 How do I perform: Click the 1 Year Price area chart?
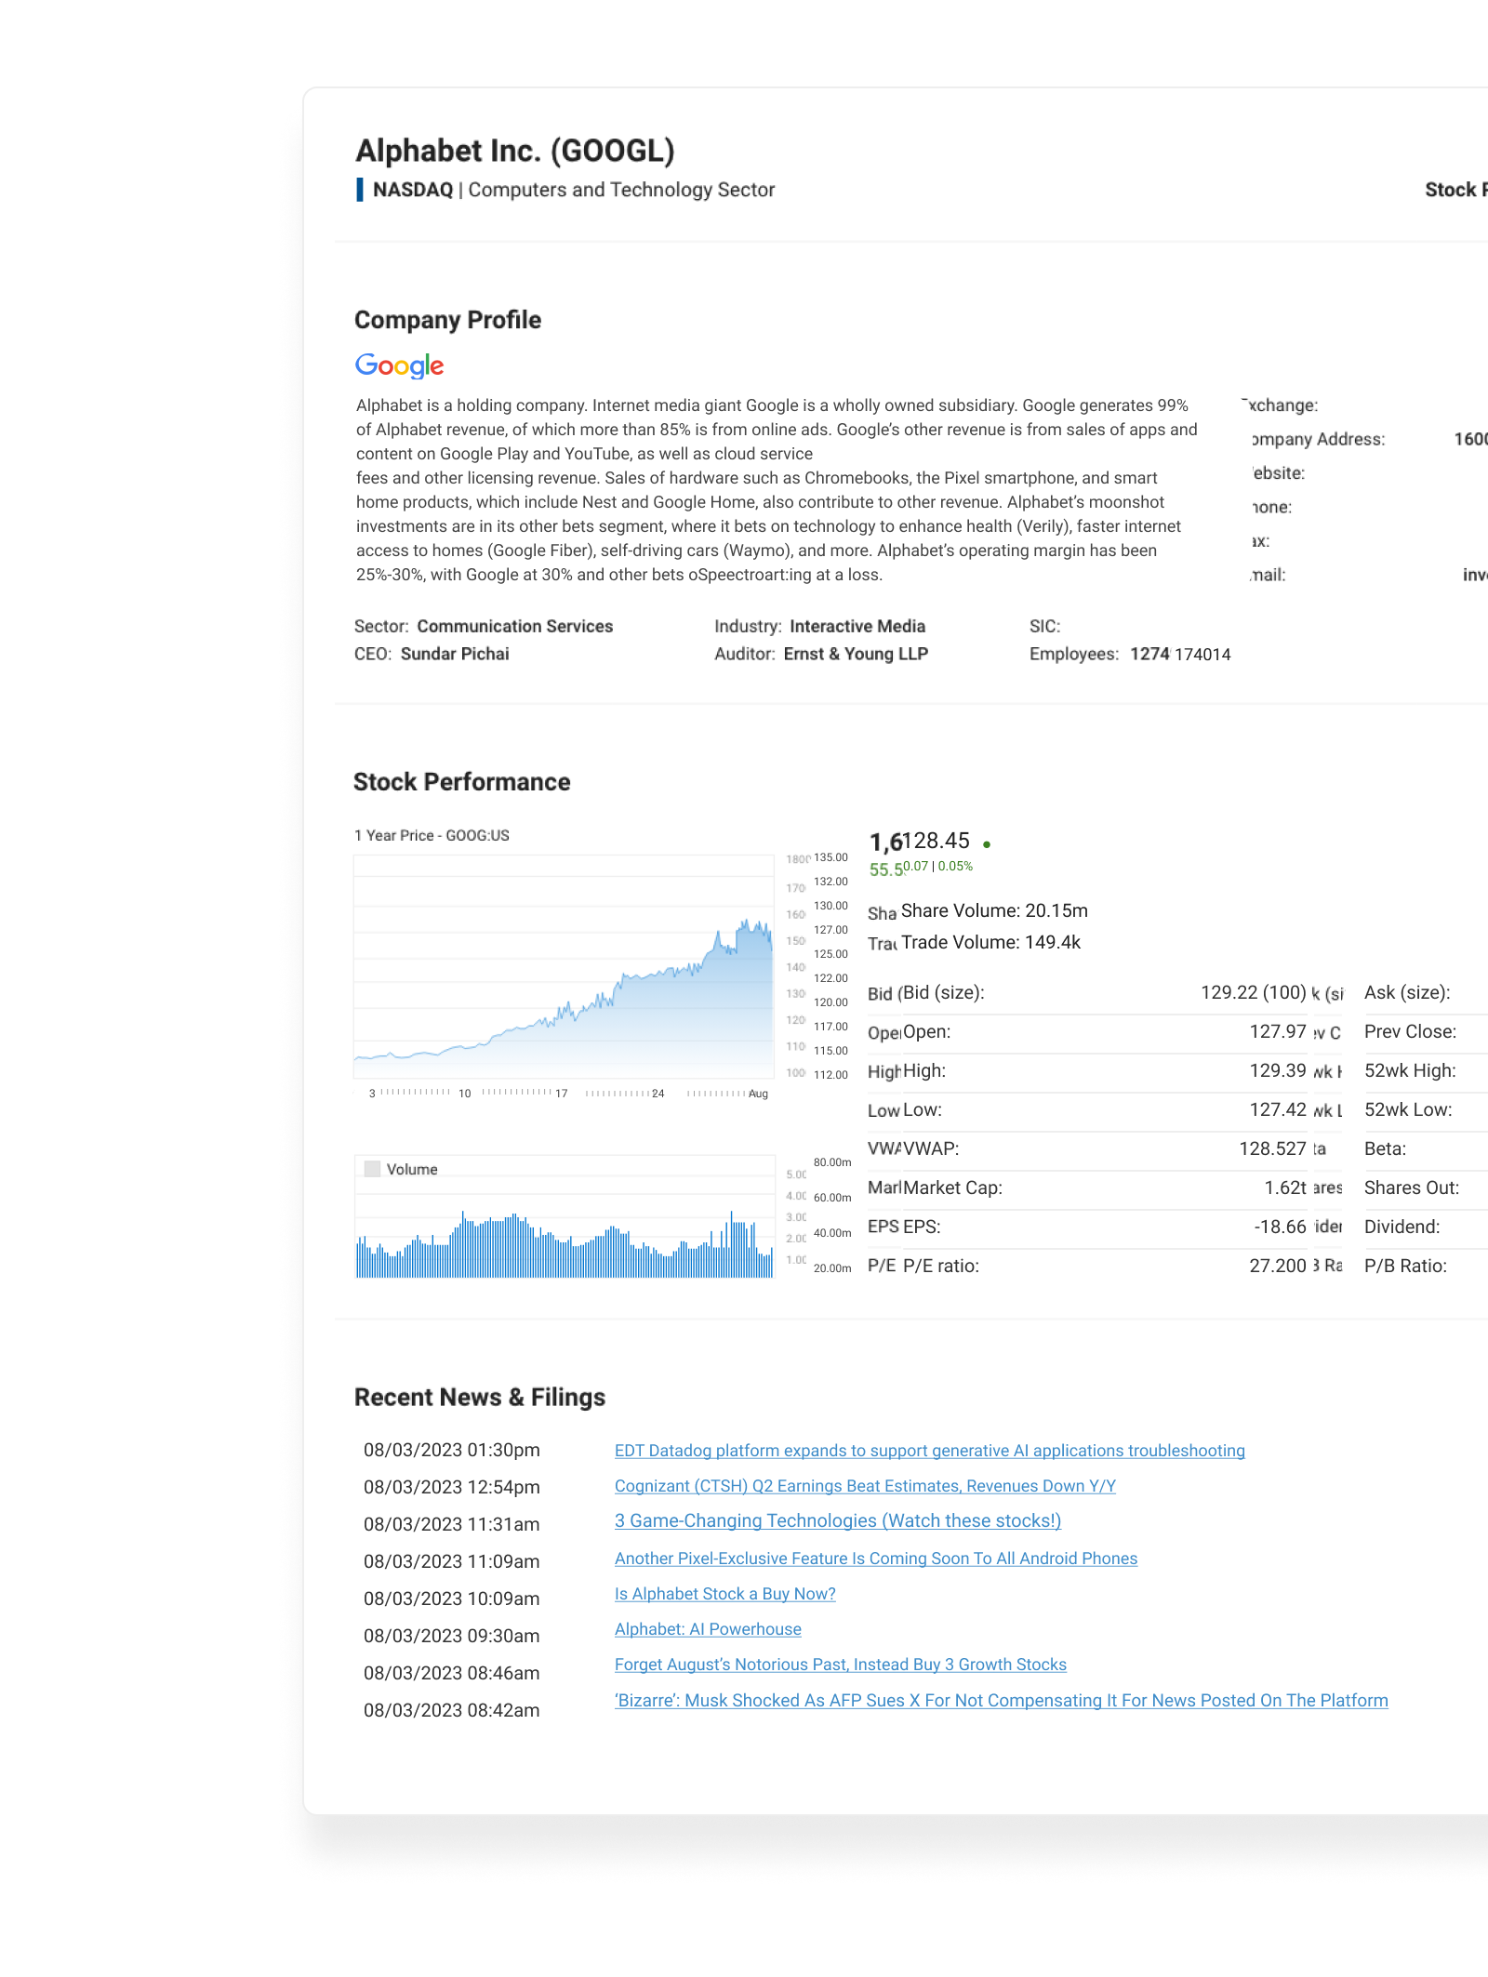pyautogui.click(x=564, y=986)
